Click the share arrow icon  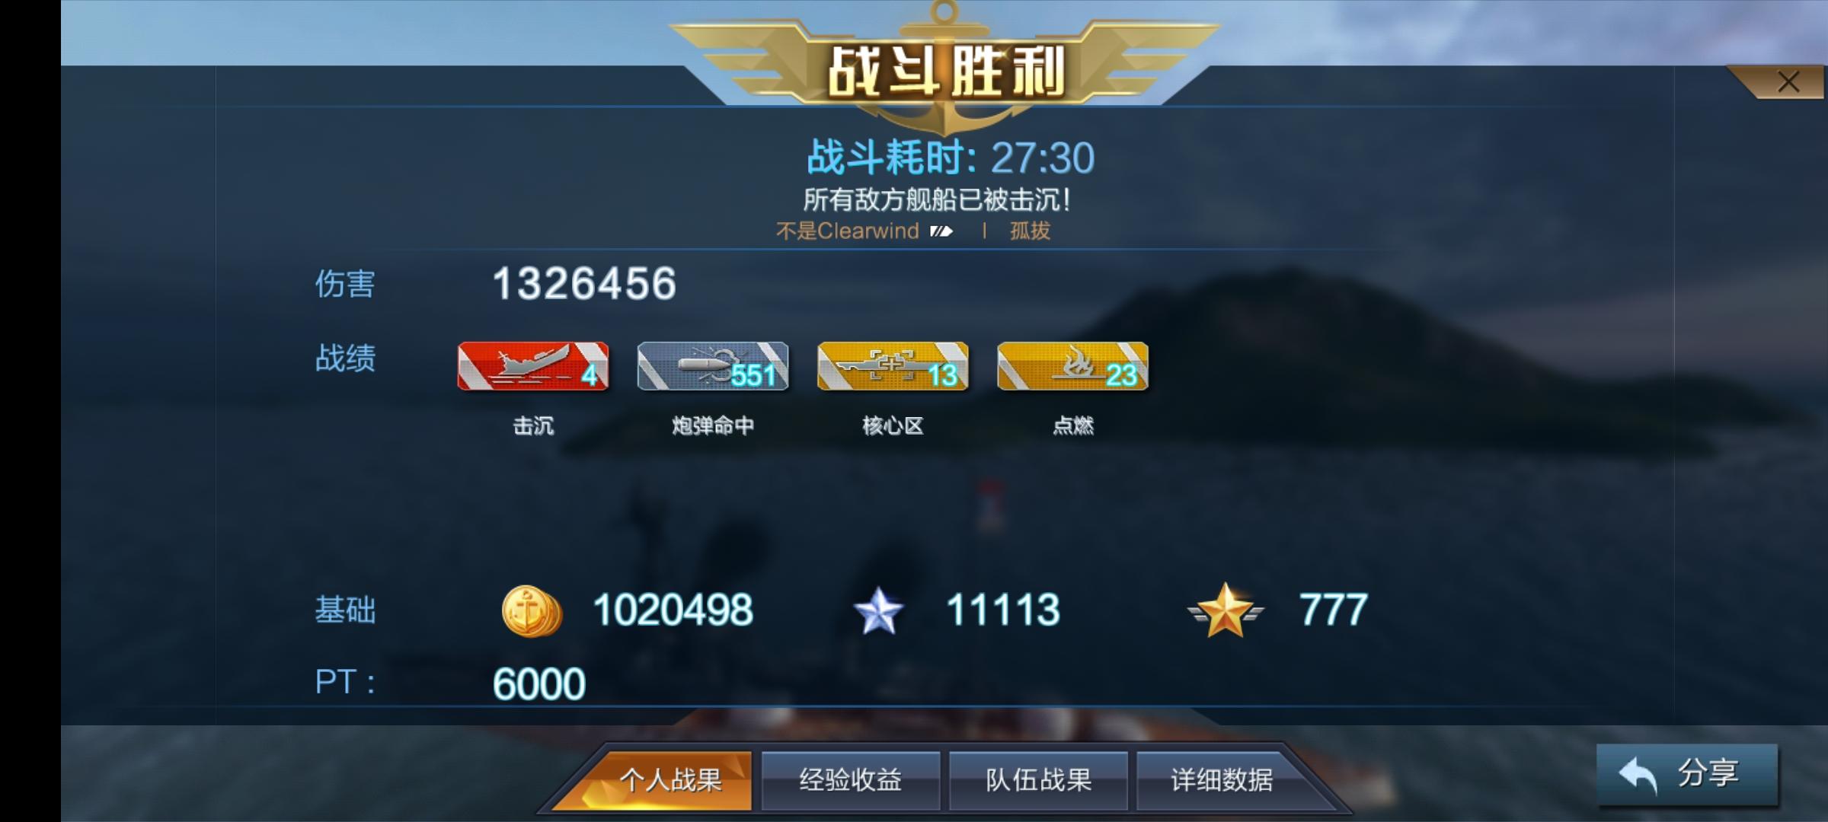tap(1638, 776)
